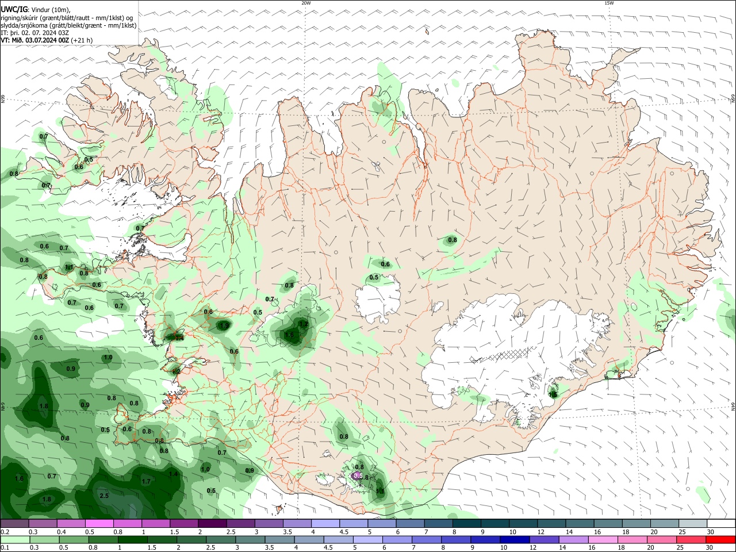This screenshot has height=552, width=736.
Task: Click the '20W' longitude label
Action: [306, 3]
